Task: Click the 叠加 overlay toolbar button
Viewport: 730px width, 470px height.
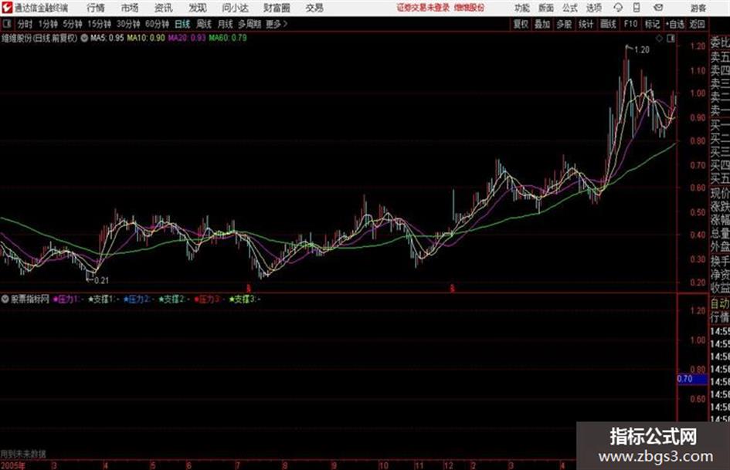Action: pyautogui.click(x=542, y=24)
